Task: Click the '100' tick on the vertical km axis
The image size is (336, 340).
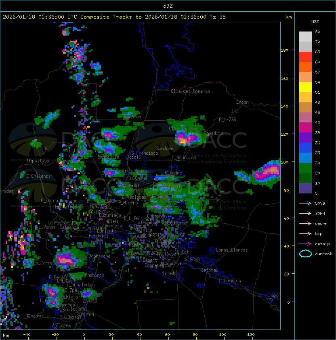Action: click(x=284, y=162)
